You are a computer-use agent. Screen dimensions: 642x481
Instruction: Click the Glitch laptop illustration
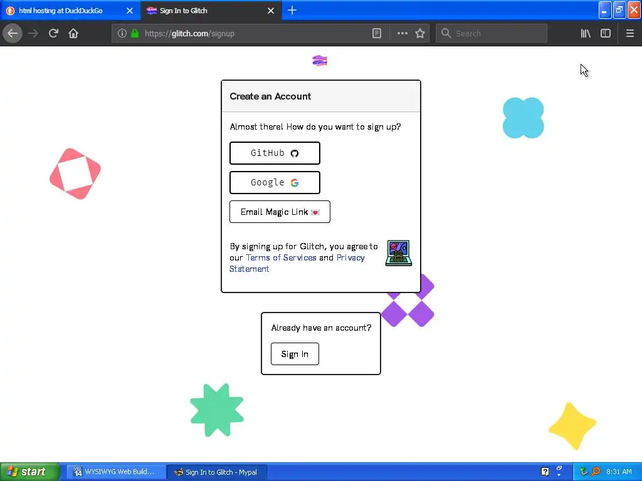(x=398, y=253)
